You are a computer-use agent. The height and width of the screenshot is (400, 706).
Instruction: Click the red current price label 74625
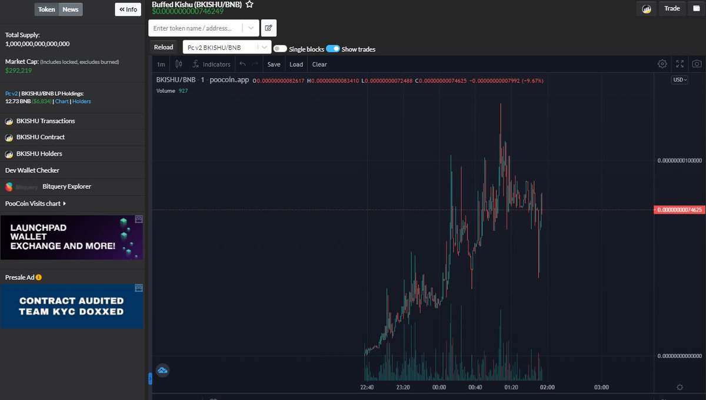pyautogui.click(x=680, y=210)
